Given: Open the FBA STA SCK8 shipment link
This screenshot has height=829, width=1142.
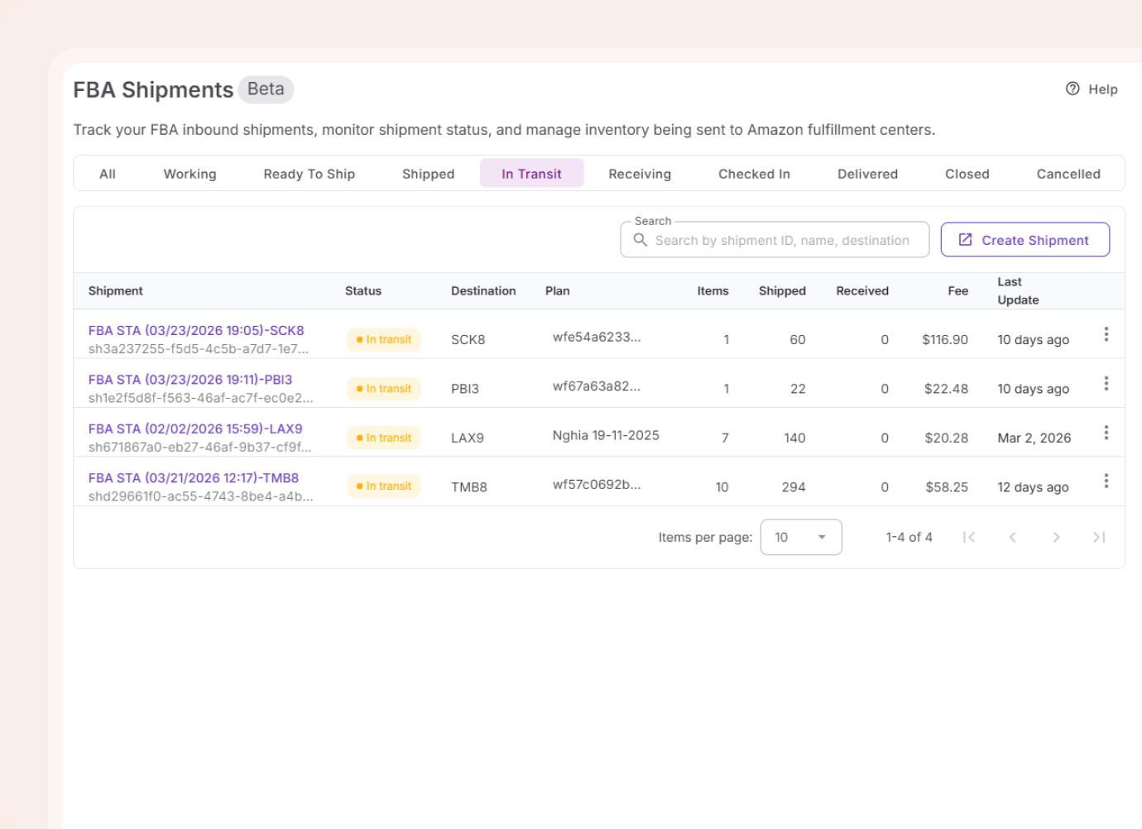Looking at the screenshot, I should (196, 330).
